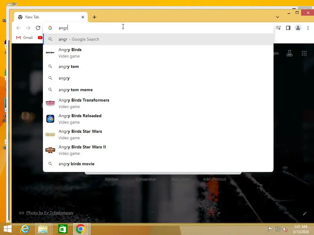This screenshot has height=235, width=314.
Task: Open the Windows Start button
Action: coord(8,229)
